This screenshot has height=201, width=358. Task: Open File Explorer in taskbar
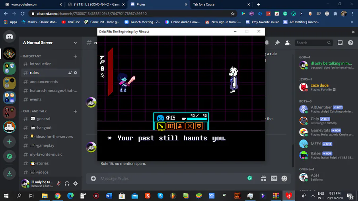click(45, 196)
